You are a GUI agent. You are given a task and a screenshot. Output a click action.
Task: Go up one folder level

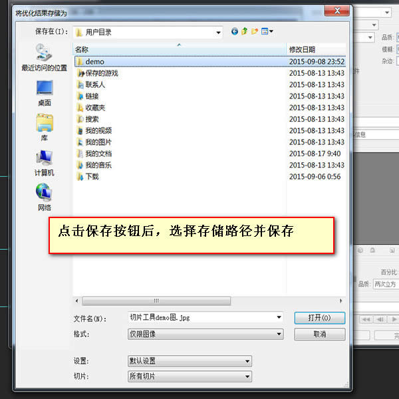[x=245, y=31]
